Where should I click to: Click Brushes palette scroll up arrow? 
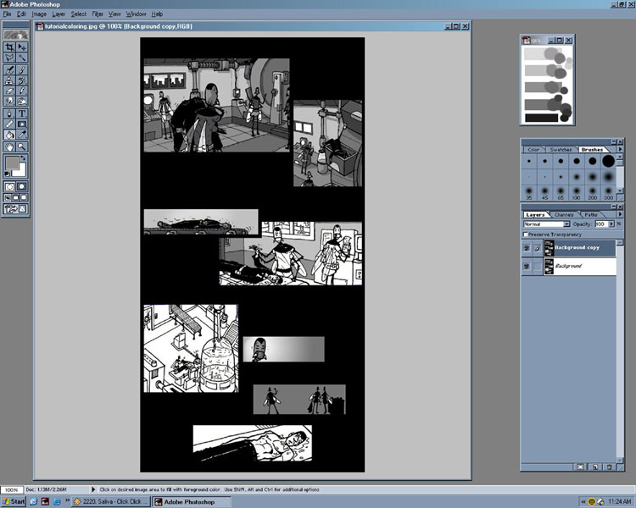pyautogui.click(x=620, y=157)
